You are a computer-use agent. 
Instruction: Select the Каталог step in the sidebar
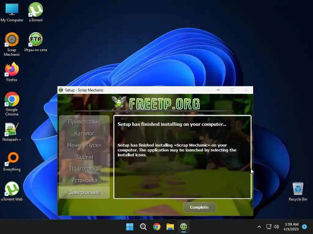click(x=84, y=133)
